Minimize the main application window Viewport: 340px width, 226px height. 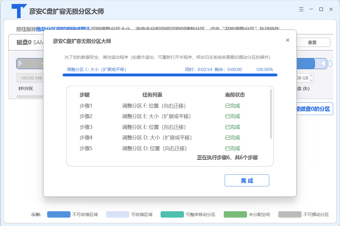[x=311, y=9]
